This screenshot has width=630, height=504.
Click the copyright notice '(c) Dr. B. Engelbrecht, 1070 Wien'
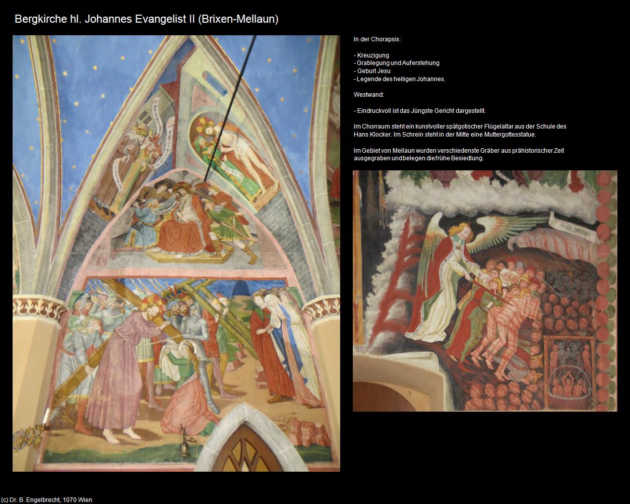pos(47,500)
